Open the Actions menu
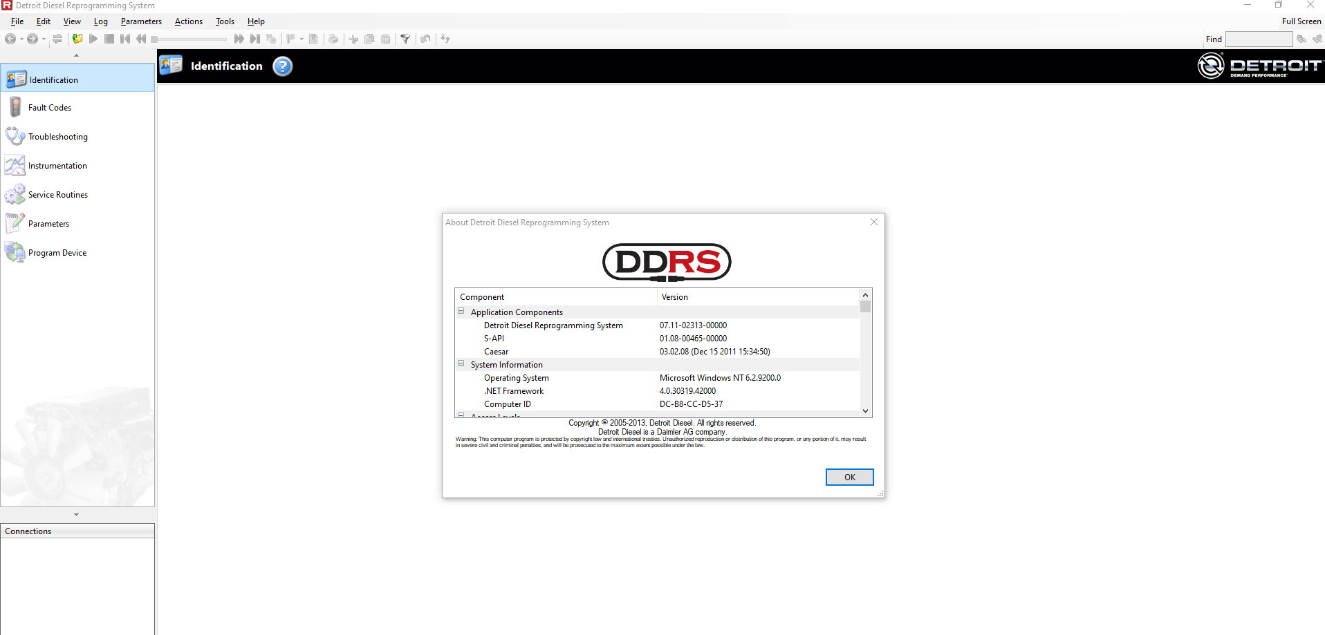The width and height of the screenshot is (1325, 635). [188, 21]
